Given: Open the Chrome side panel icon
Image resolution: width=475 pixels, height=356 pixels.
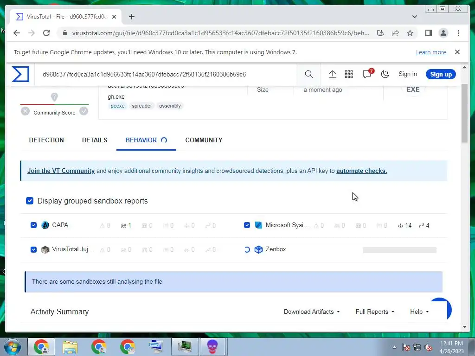Looking at the screenshot, I should (x=428, y=33).
